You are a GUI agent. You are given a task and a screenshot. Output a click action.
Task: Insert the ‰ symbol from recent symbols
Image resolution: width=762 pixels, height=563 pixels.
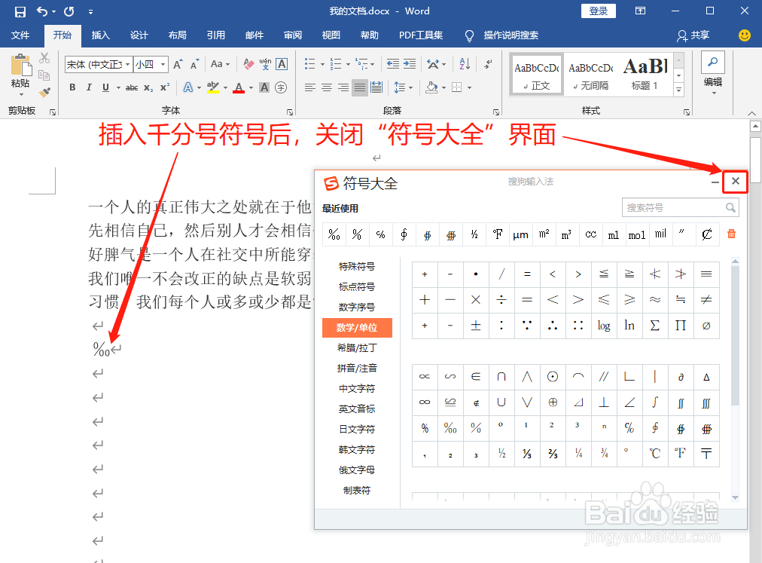pyautogui.click(x=334, y=234)
